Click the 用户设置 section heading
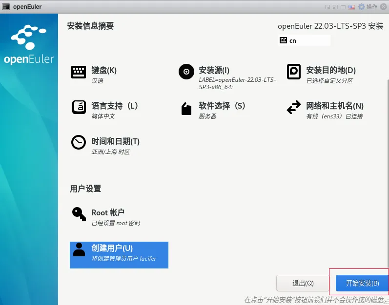This screenshot has height=305, width=389. point(85,189)
